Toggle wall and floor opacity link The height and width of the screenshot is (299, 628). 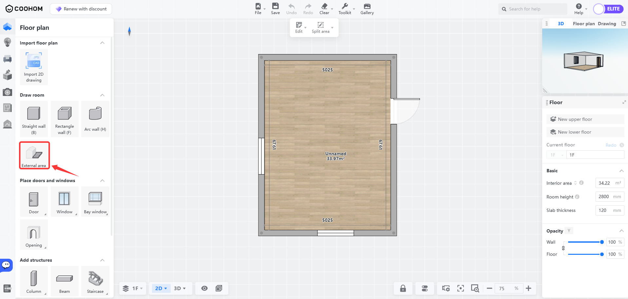(x=563, y=248)
